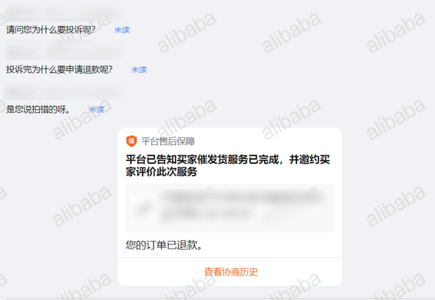This screenshot has height=300, width=435.
Task: Select the message 请问您为什么要投诉呢?
Action: point(51,29)
